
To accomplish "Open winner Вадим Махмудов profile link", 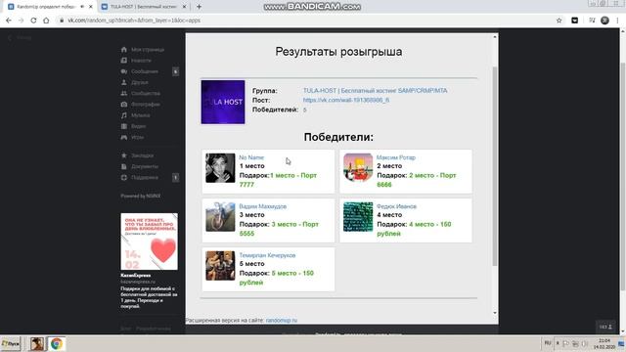I will 263,206.
